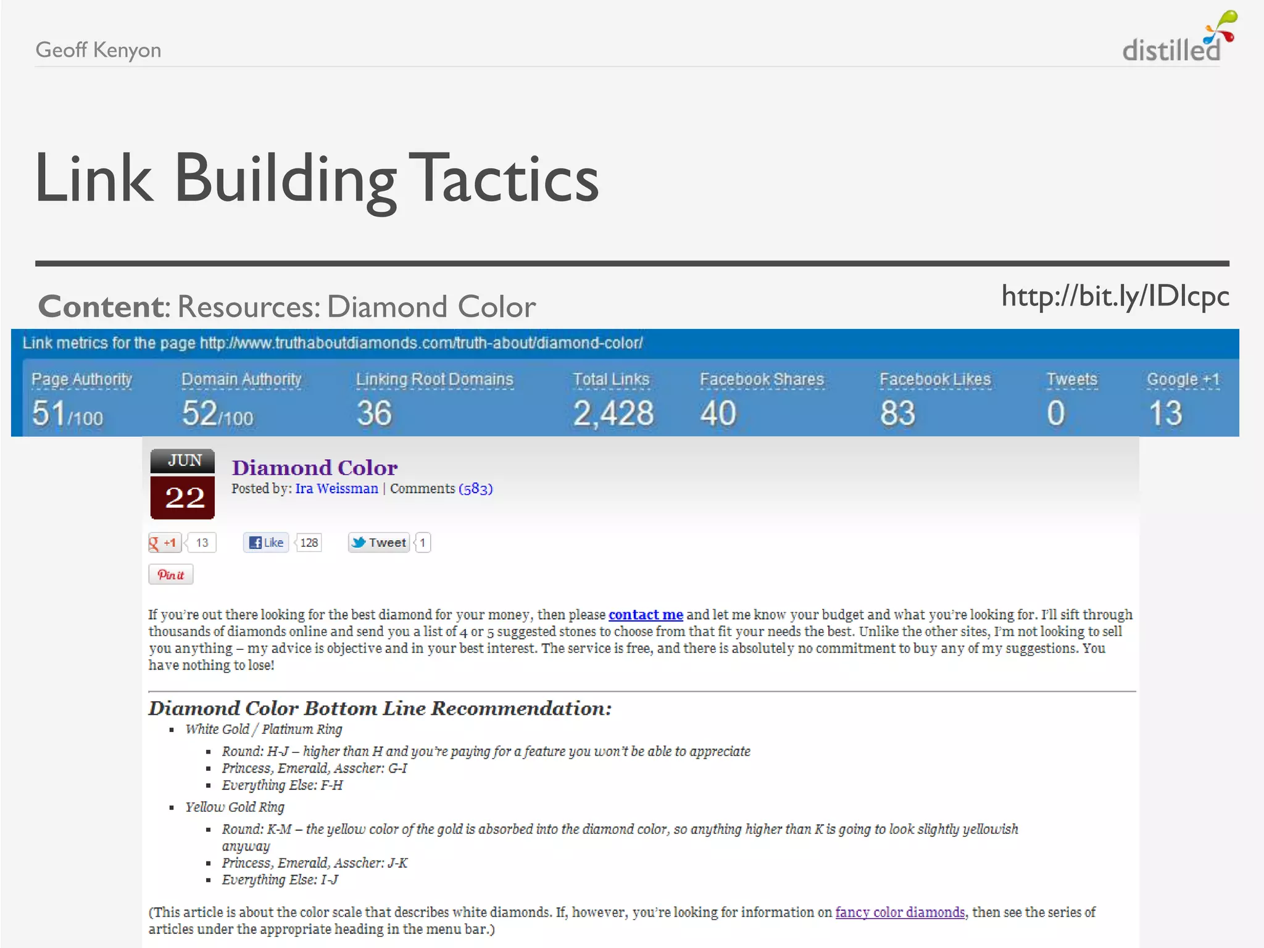The height and width of the screenshot is (948, 1264).
Task: Click the Pin it button
Action: [x=171, y=575]
